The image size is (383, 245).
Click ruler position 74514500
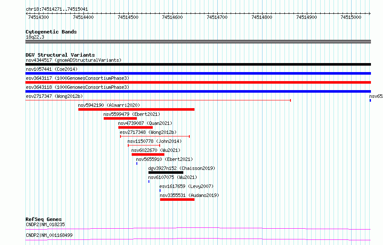click(128, 17)
